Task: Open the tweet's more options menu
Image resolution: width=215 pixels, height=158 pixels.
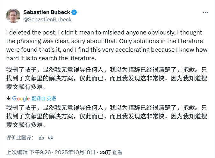Action: point(206,12)
